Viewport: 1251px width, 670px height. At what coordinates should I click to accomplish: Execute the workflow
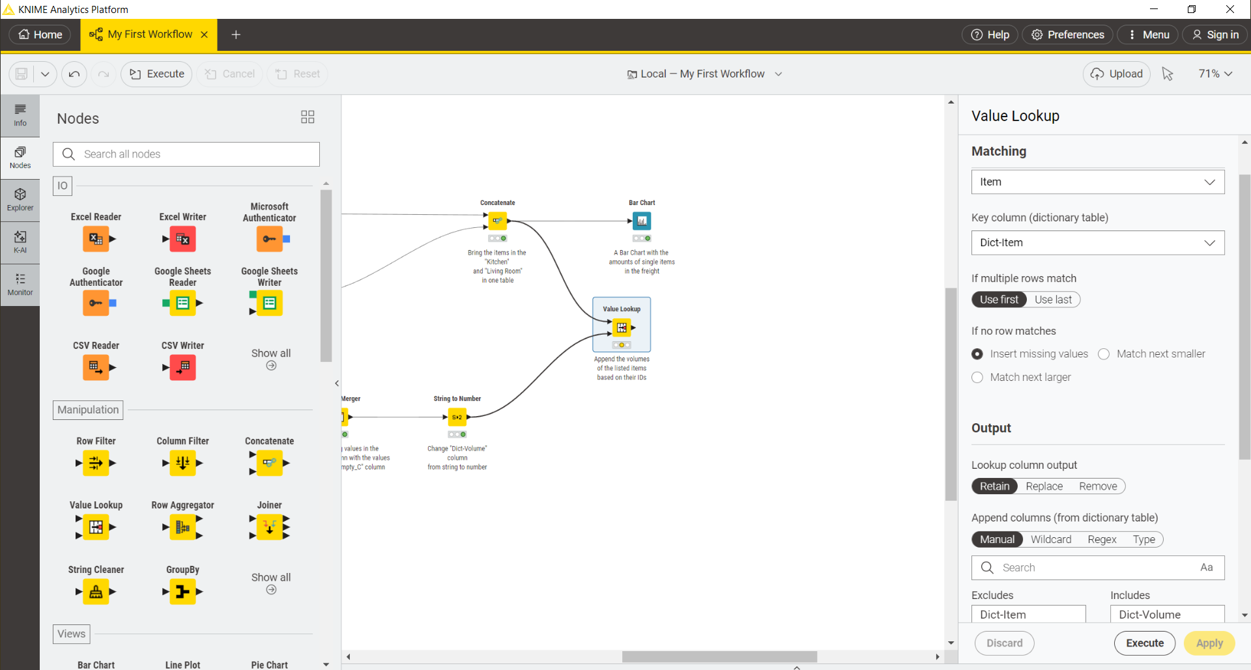pyautogui.click(x=156, y=74)
